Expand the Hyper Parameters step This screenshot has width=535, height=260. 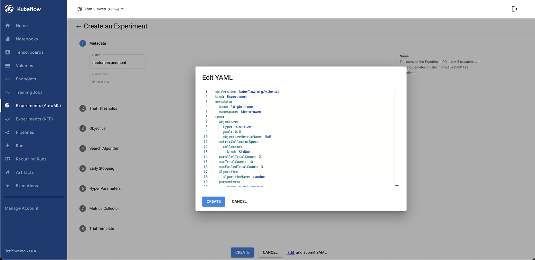tap(105, 189)
